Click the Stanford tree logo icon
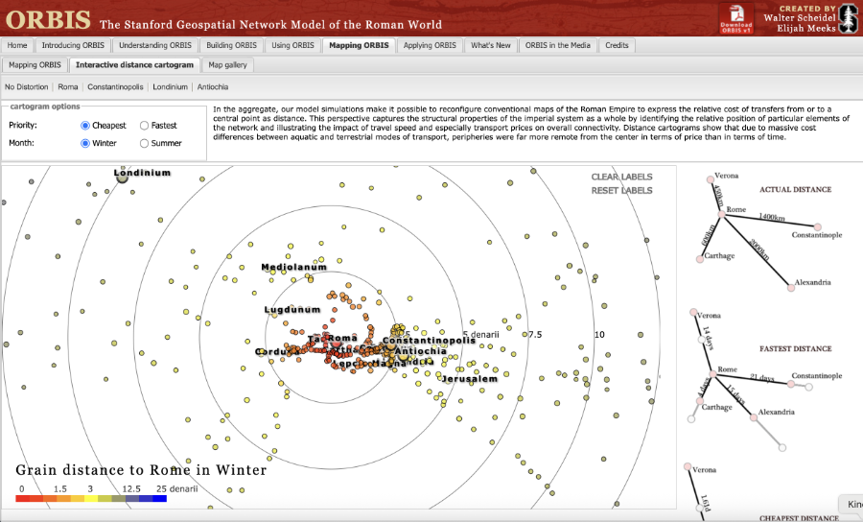Image resolution: width=863 pixels, height=522 pixels. [847, 17]
